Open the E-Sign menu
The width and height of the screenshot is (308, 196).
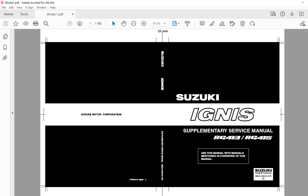pos(29,7)
